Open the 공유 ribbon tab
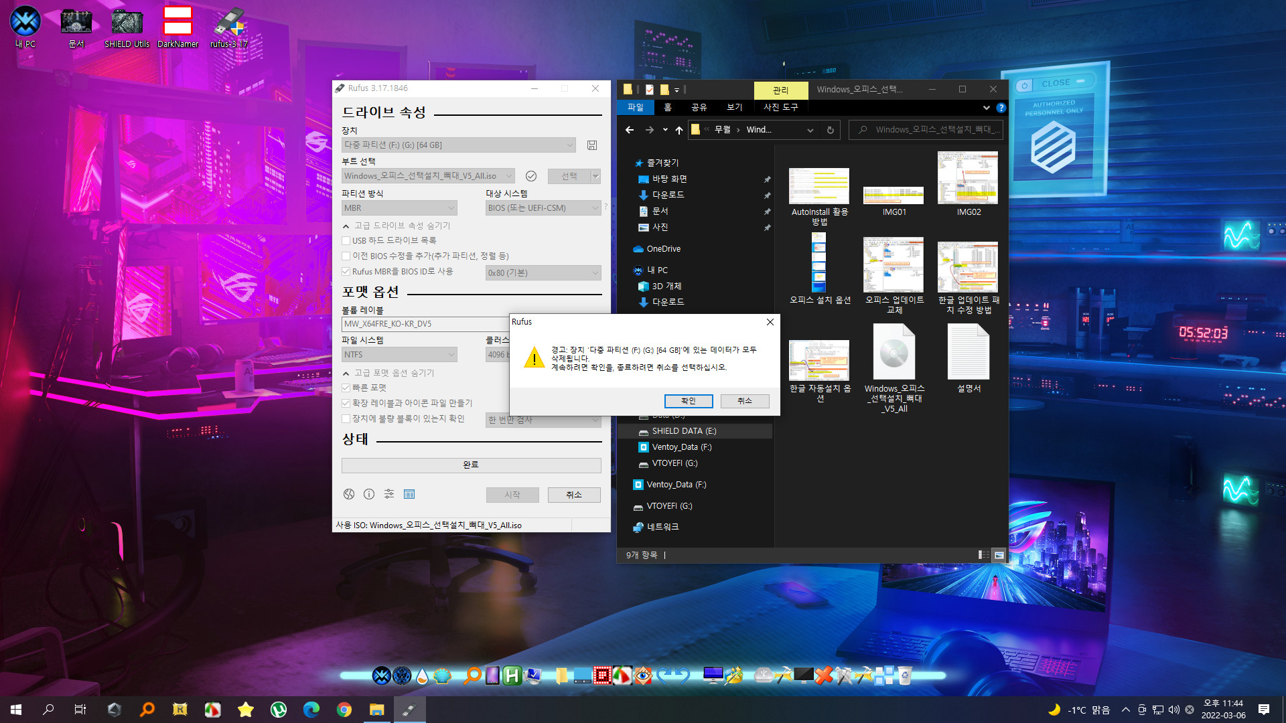Image resolution: width=1286 pixels, height=723 pixels. [x=699, y=107]
